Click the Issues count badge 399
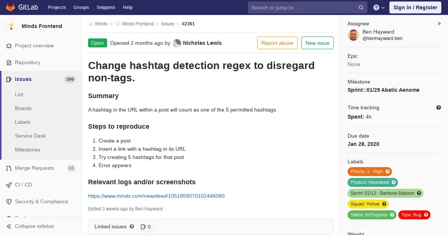This screenshot has height=235, width=448. tap(70, 79)
